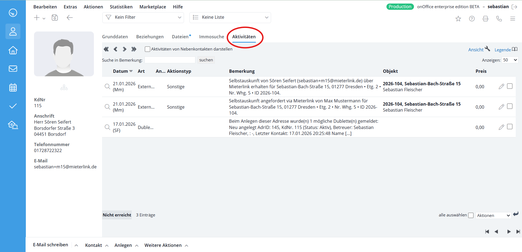The width and height of the screenshot is (522, 252).
Task: Switch to the Grunddaten tab
Action: tap(115, 37)
